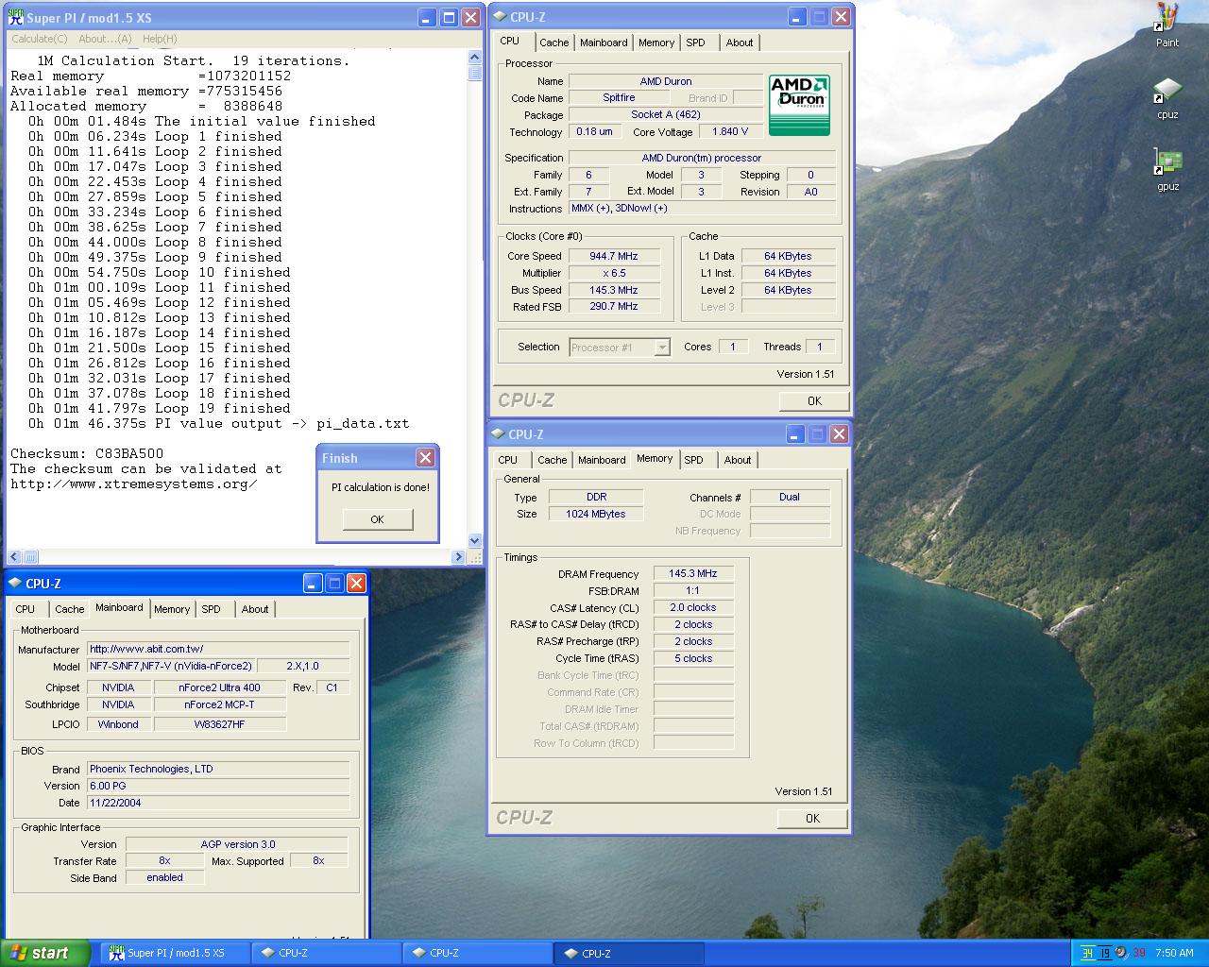Select the last CPU-Z taskbar button
This screenshot has width=1209, height=967.
point(628,953)
